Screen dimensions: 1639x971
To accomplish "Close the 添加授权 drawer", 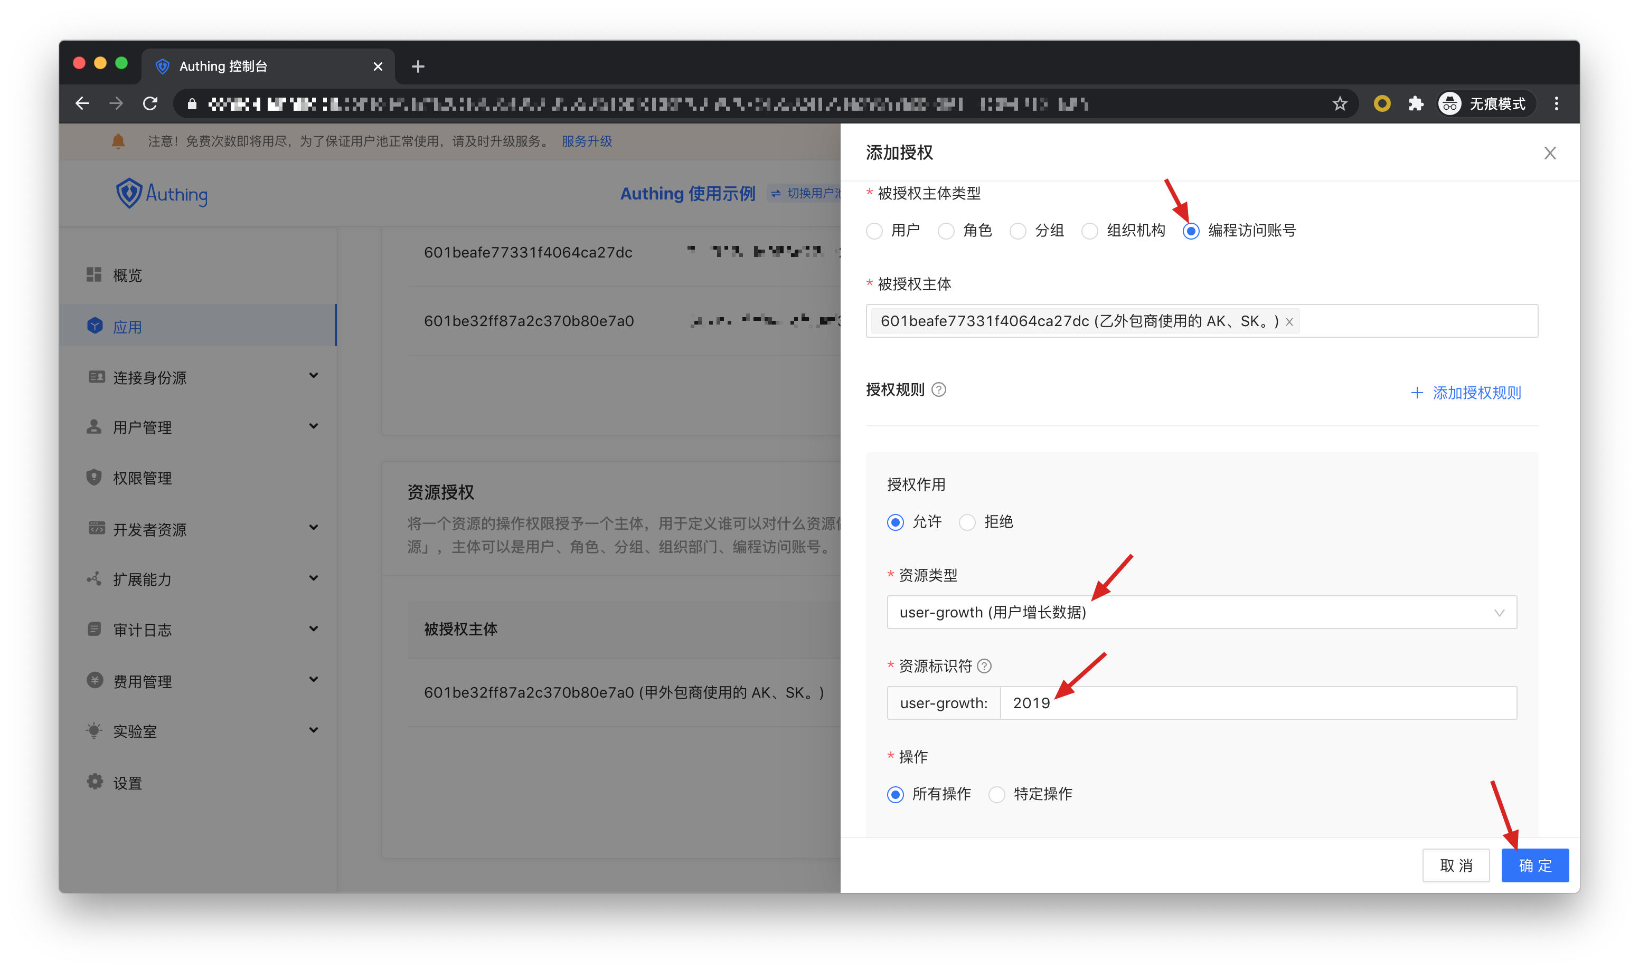I will click(x=1549, y=153).
